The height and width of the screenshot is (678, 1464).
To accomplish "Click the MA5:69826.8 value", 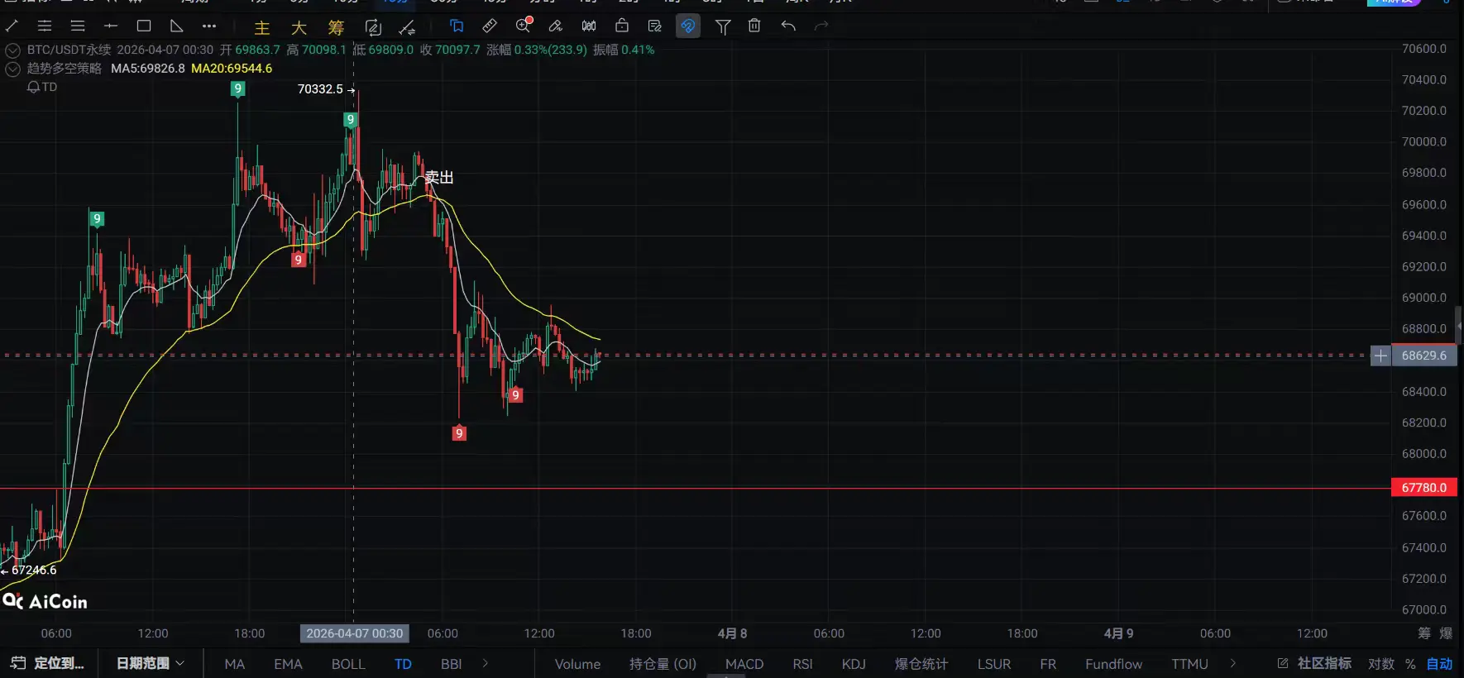I will click(x=148, y=69).
